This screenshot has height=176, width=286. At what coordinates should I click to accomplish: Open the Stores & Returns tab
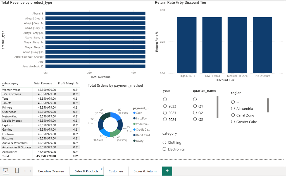pos(145,171)
